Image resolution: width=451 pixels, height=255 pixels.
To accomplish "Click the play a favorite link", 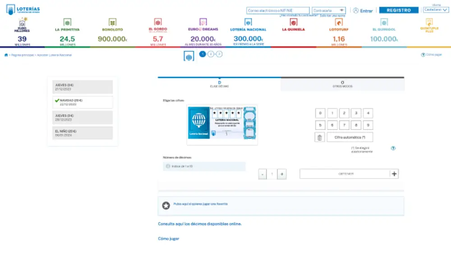I will (x=201, y=204).
